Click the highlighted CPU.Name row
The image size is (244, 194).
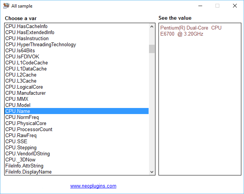pos(76,111)
